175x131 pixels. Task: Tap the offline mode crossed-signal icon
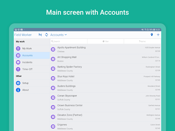coord(40,35)
